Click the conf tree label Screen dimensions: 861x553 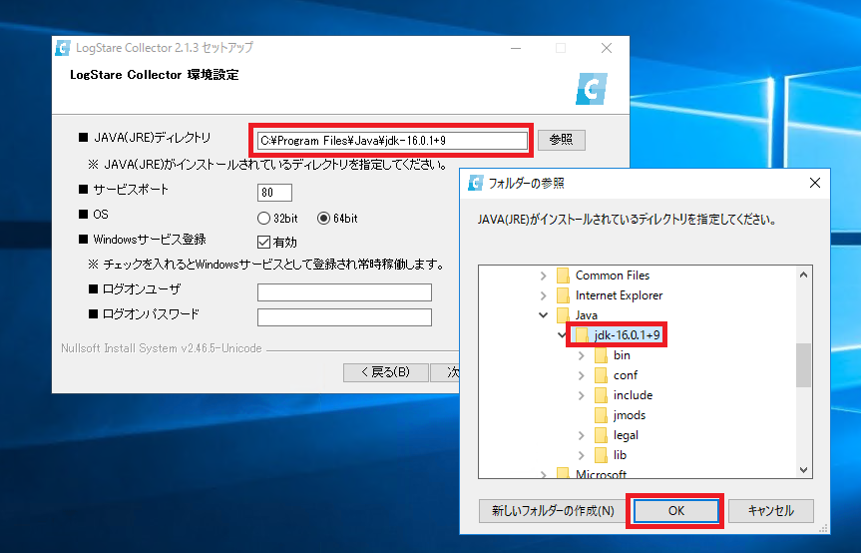pyautogui.click(x=626, y=375)
